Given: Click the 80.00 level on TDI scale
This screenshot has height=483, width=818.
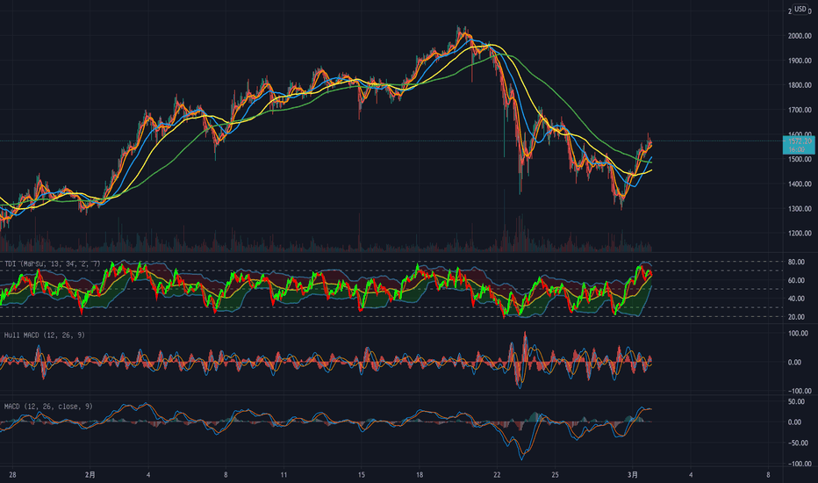Looking at the screenshot, I should pos(795,262).
